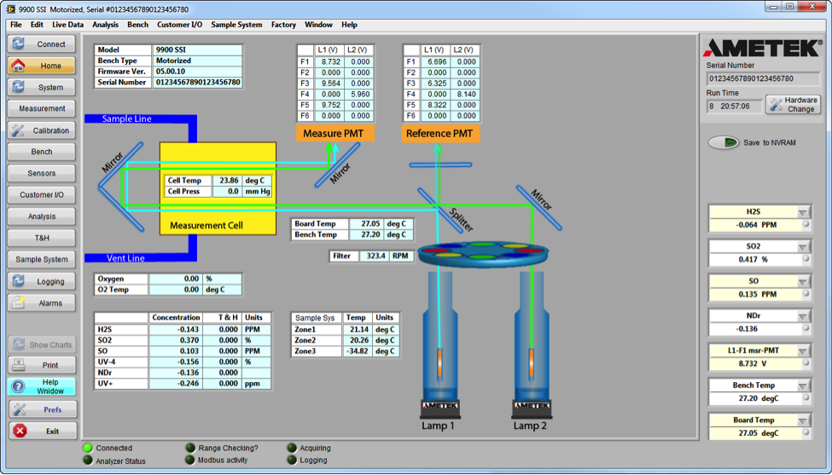Click the Lamp 1 graphic
This screenshot has height=475, width=832.
tap(439, 345)
